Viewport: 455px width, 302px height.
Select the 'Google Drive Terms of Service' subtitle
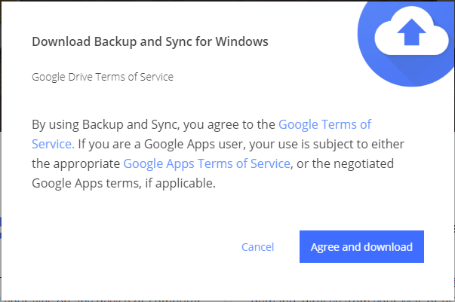(103, 77)
